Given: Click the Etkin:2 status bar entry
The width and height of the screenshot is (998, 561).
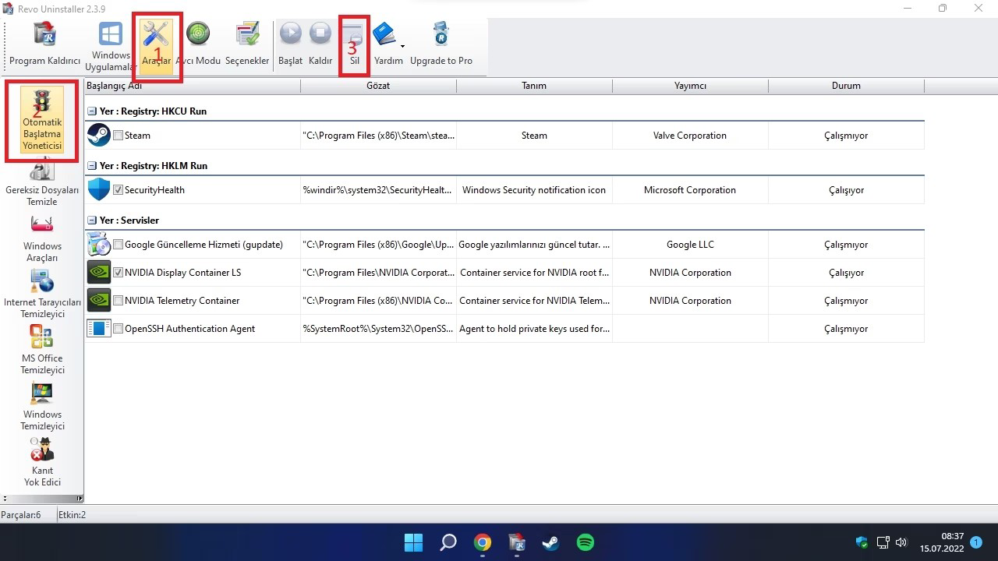Looking at the screenshot, I should pyautogui.click(x=73, y=515).
